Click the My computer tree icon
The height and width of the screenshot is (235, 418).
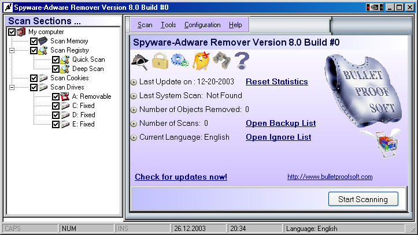(21, 32)
